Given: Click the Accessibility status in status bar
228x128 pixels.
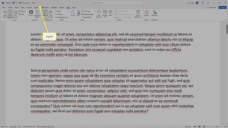Looking at the screenshot, I should point(46,127).
